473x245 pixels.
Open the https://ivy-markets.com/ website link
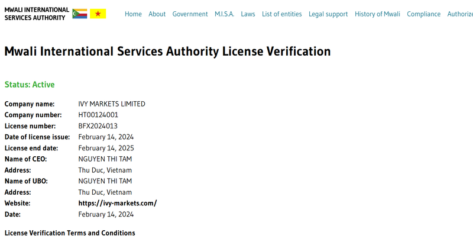pos(118,204)
